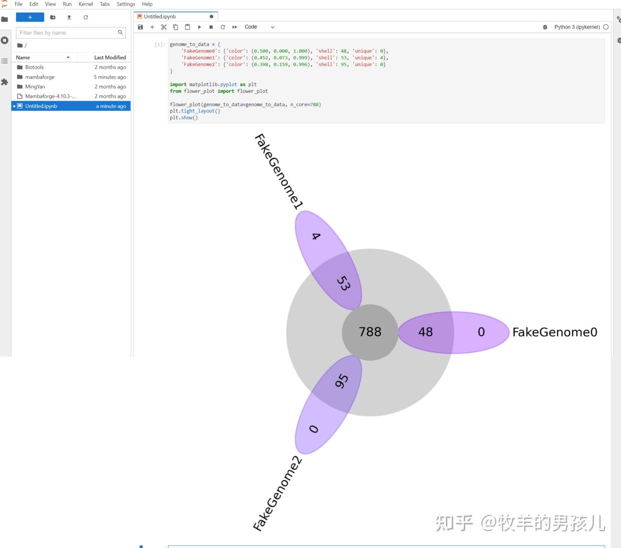Screen dimensions: 621x548
Task: Open the Running Terminals and Kernels panel
Action: (5, 41)
